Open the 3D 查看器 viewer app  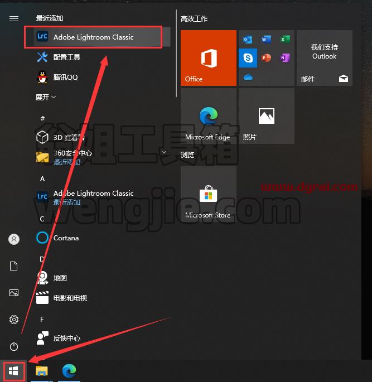pos(98,137)
